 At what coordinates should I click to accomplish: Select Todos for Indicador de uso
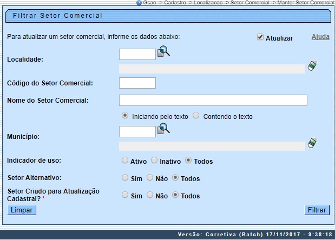point(188,161)
